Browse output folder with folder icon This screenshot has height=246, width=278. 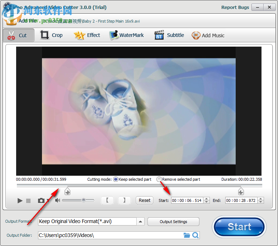point(187,235)
